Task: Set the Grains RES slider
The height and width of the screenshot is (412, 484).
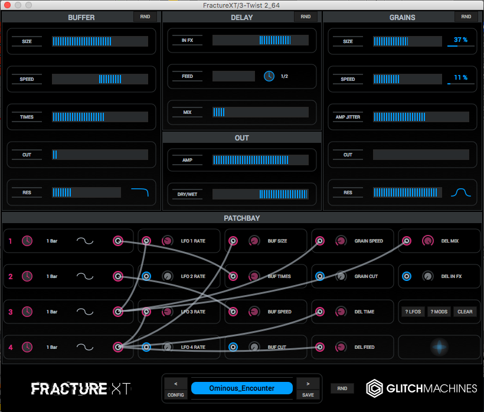Action: point(407,192)
